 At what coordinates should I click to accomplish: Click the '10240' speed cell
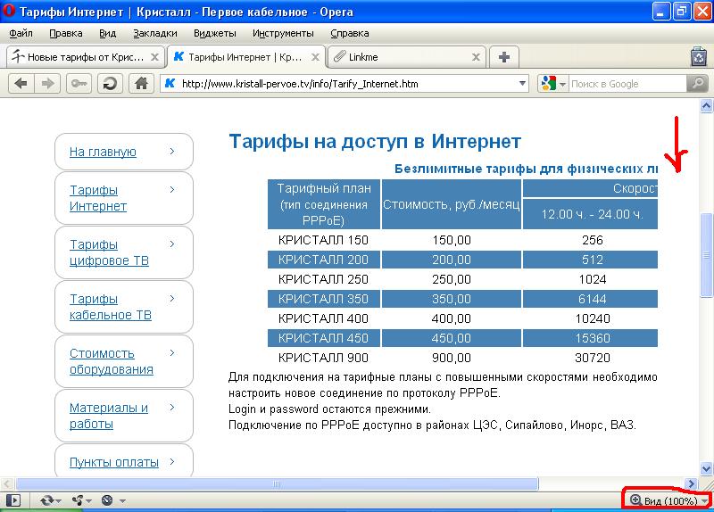(x=592, y=318)
